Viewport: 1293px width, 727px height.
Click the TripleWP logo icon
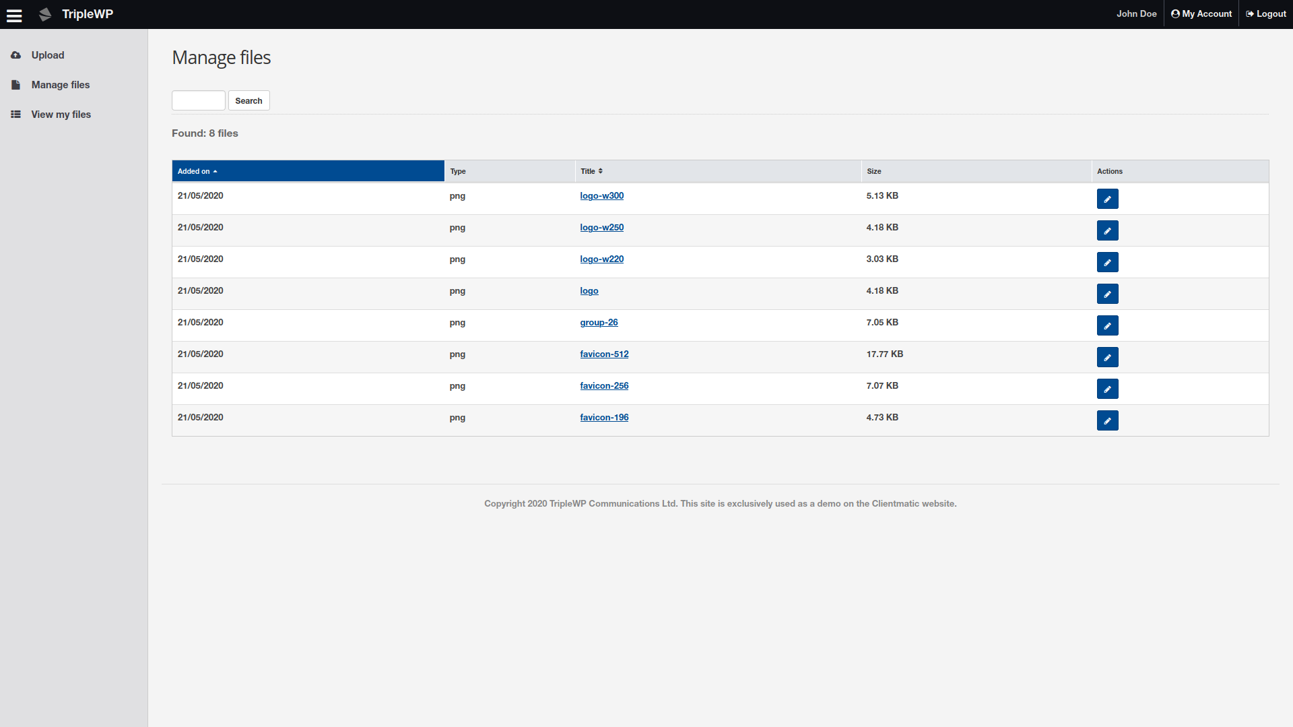coord(45,14)
